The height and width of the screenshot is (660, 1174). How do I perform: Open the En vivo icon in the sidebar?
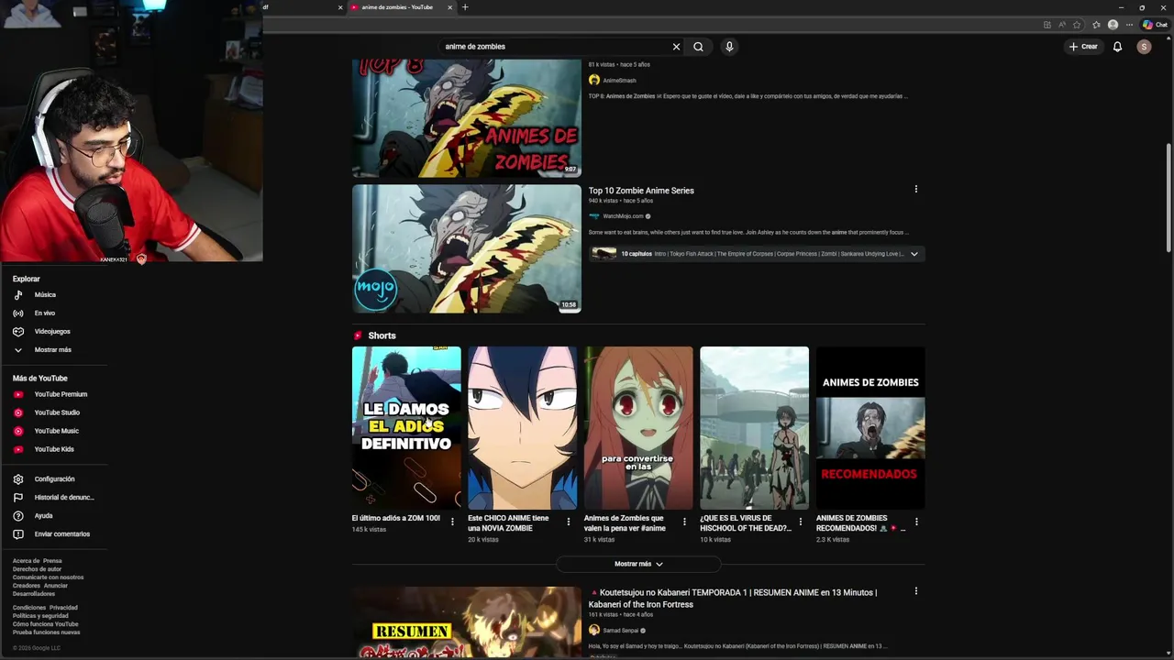[x=18, y=313]
